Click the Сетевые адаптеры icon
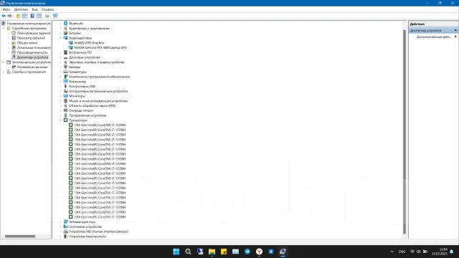Screen dimensions: 459x258 pos(65,221)
